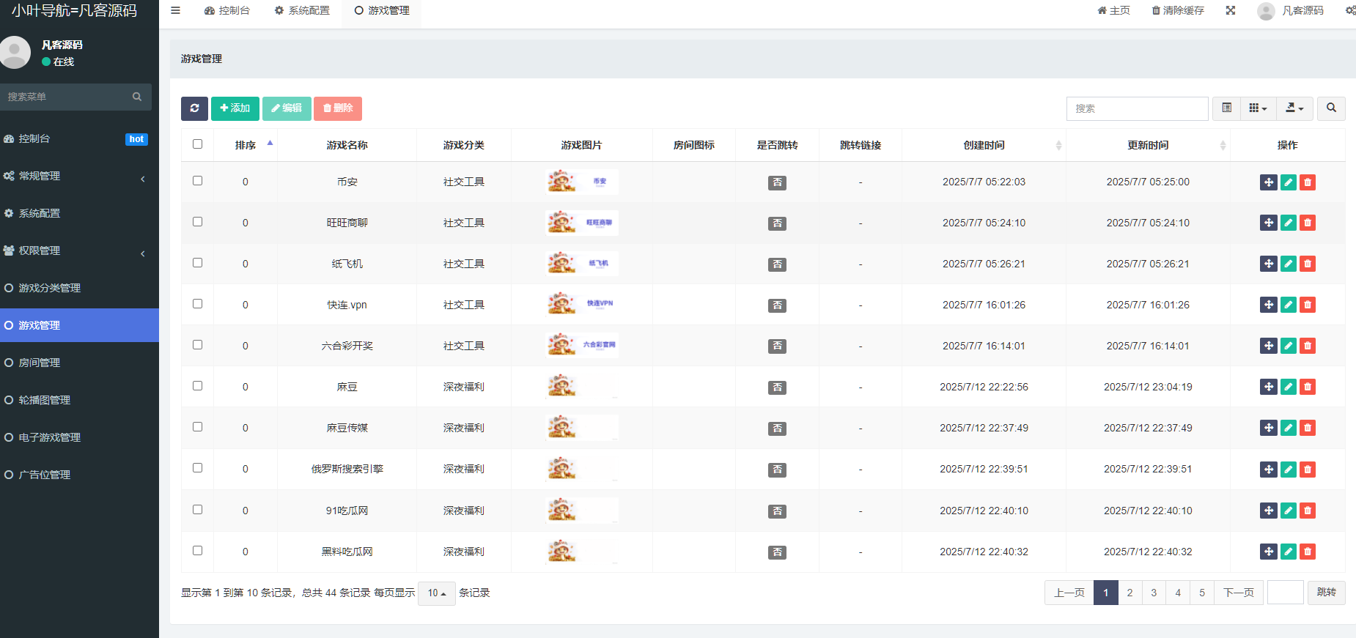Click the 搜索 input field above table
Image resolution: width=1356 pixels, height=638 pixels.
pos(1136,108)
